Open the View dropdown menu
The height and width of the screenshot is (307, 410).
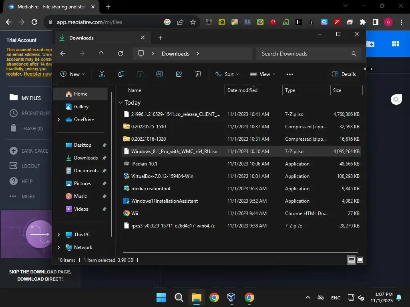[263, 74]
